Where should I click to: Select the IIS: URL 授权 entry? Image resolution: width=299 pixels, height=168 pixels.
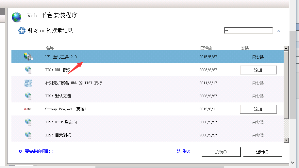(147, 70)
